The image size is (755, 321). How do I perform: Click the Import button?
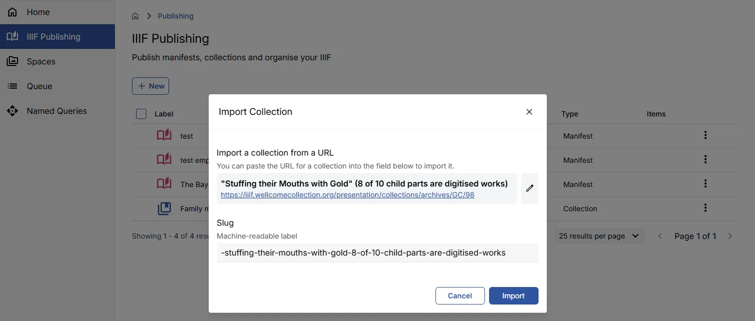point(513,296)
